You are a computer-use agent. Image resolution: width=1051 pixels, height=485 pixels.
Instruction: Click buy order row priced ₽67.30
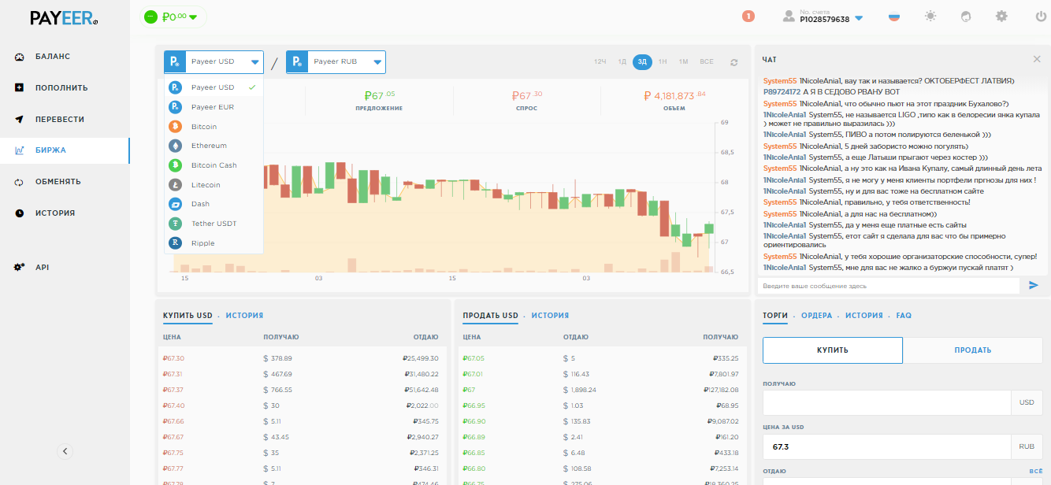[x=303, y=358]
